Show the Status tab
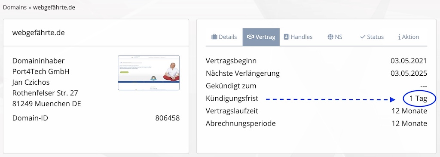440x157 pixels. pyautogui.click(x=372, y=37)
